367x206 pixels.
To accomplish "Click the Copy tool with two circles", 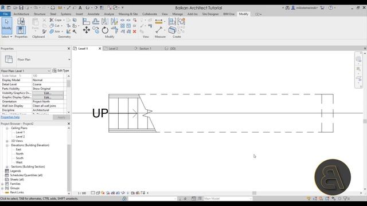I will pyautogui.click(x=96, y=30).
